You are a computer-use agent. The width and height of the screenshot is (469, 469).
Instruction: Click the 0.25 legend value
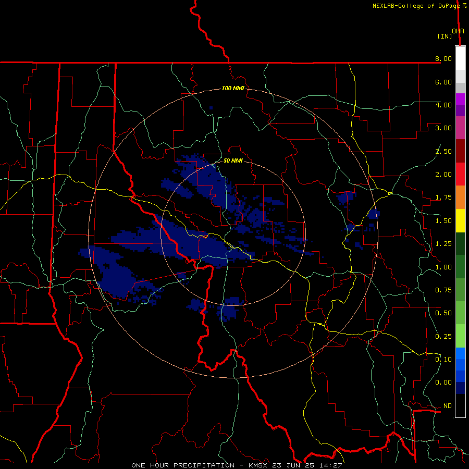[x=443, y=337]
